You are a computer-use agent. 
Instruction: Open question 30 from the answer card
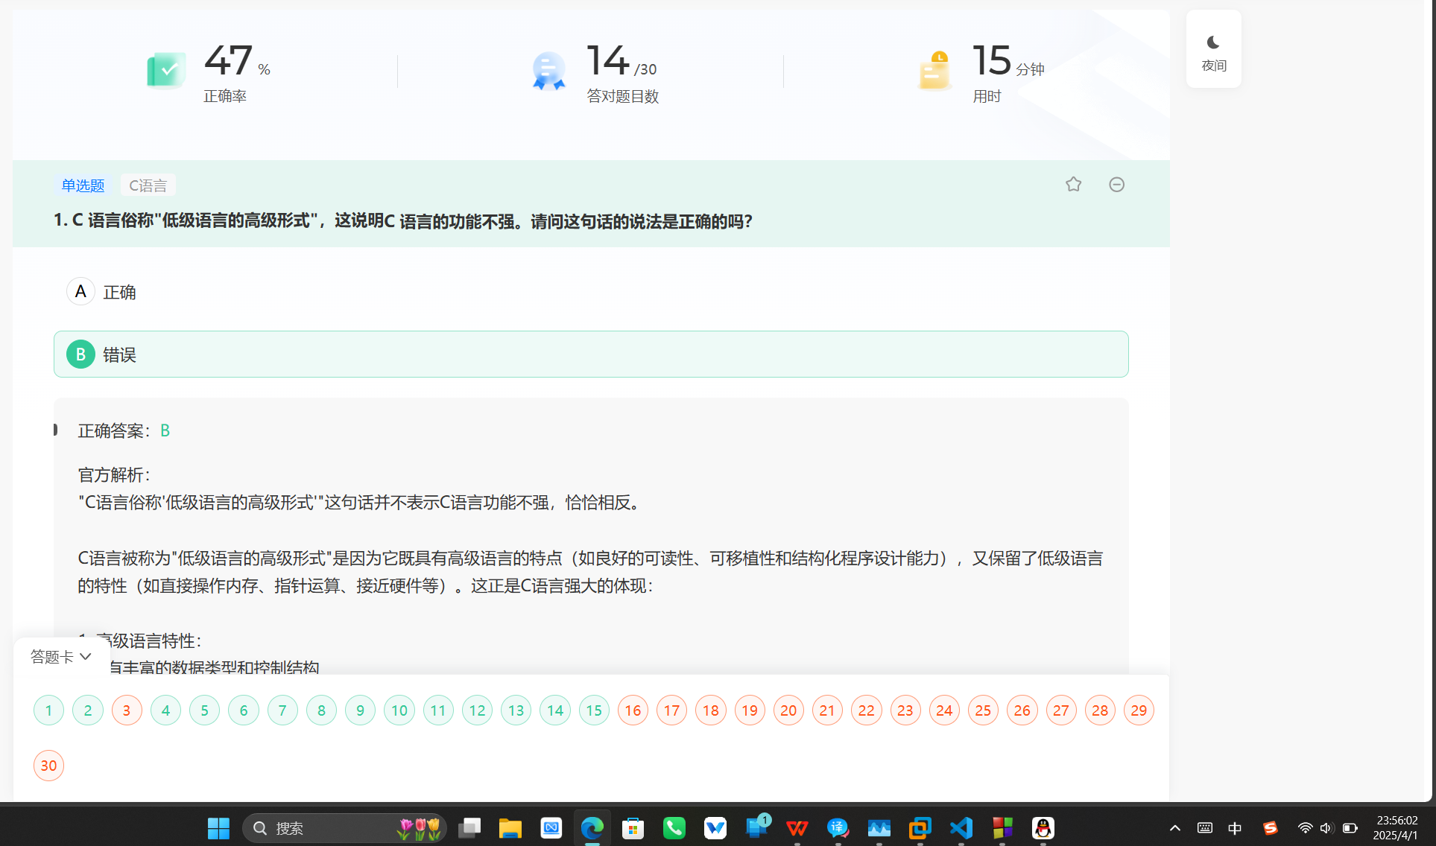48,766
